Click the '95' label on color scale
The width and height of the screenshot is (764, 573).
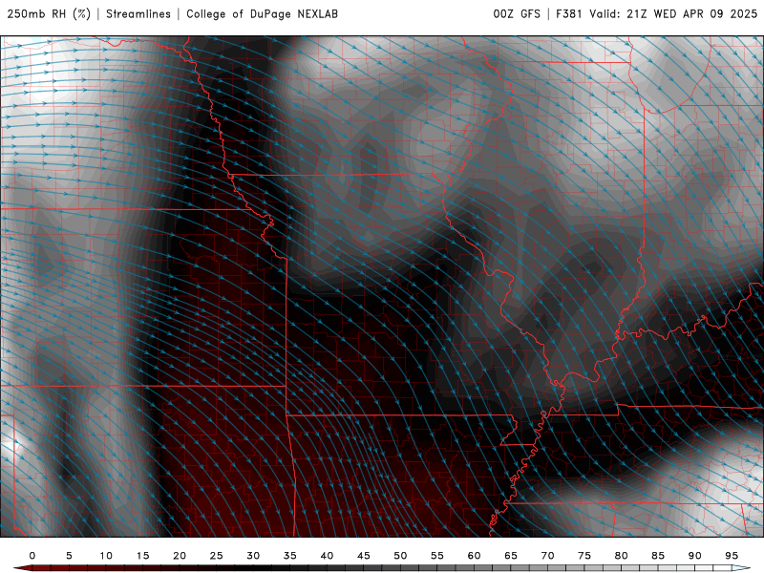732,556
